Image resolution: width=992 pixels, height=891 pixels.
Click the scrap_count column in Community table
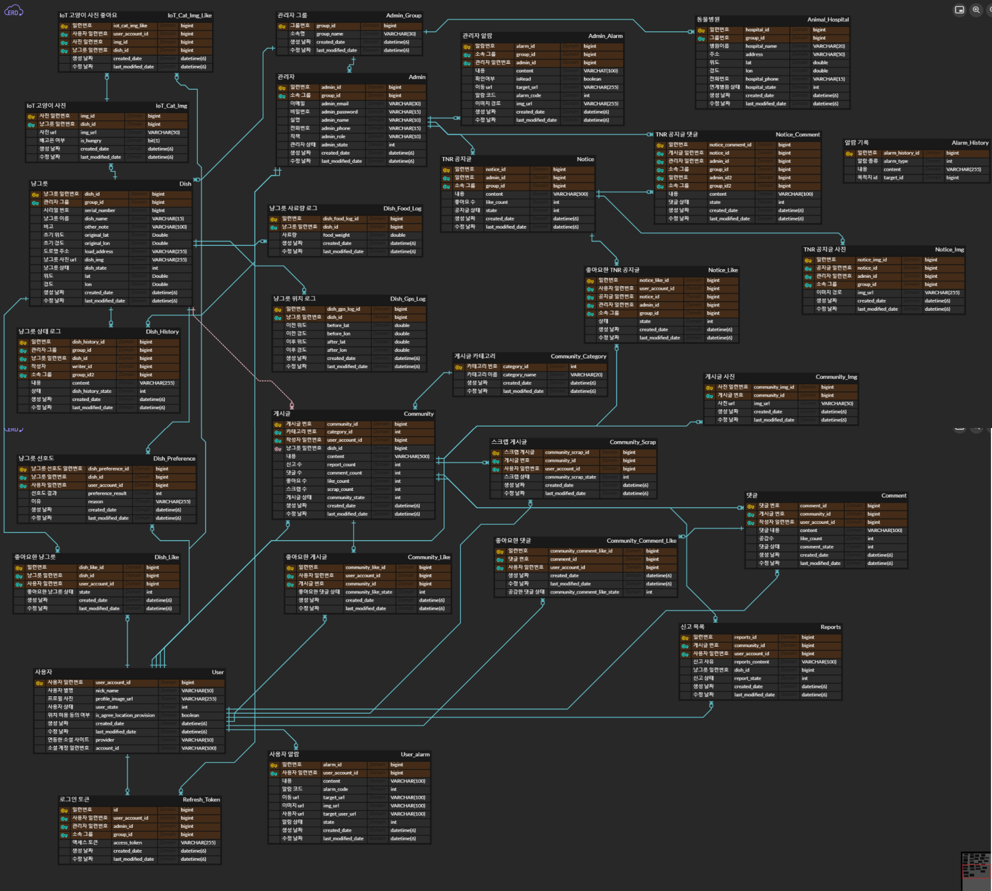click(340, 490)
